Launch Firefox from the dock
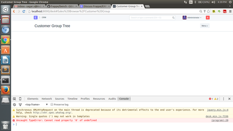The image size is (233, 131). click(x=5, y=90)
